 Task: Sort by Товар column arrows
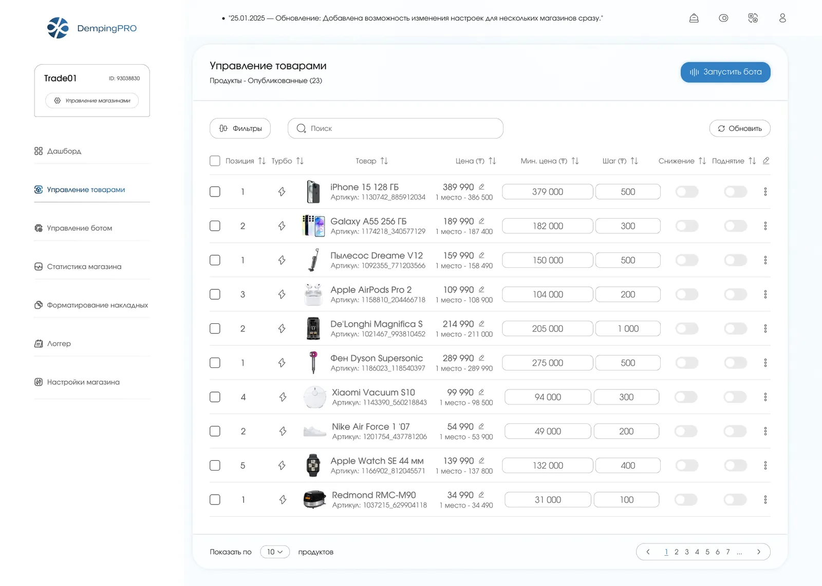pos(384,161)
